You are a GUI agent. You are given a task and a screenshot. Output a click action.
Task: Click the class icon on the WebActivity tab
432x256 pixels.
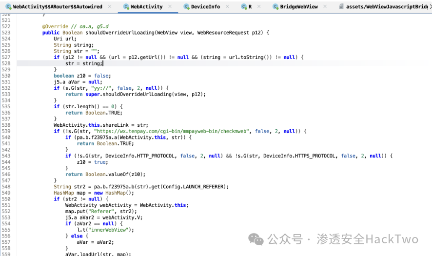pos(126,7)
